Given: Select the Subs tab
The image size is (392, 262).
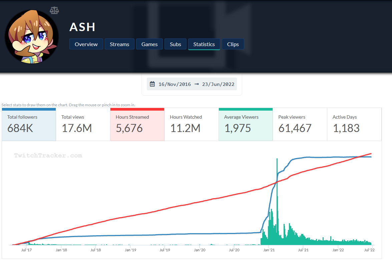Looking at the screenshot, I should pyautogui.click(x=175, y=44).
